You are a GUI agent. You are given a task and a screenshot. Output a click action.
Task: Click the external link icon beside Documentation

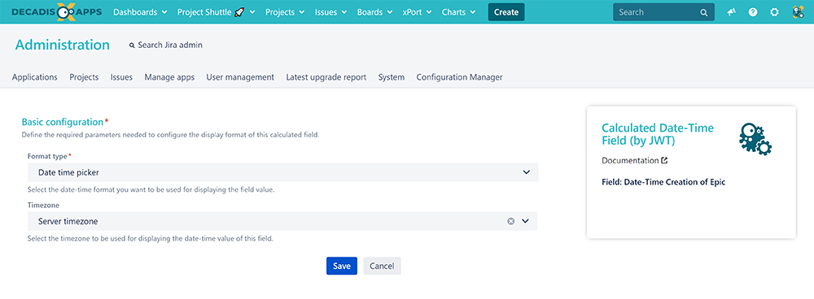click(x=664, y=161)
